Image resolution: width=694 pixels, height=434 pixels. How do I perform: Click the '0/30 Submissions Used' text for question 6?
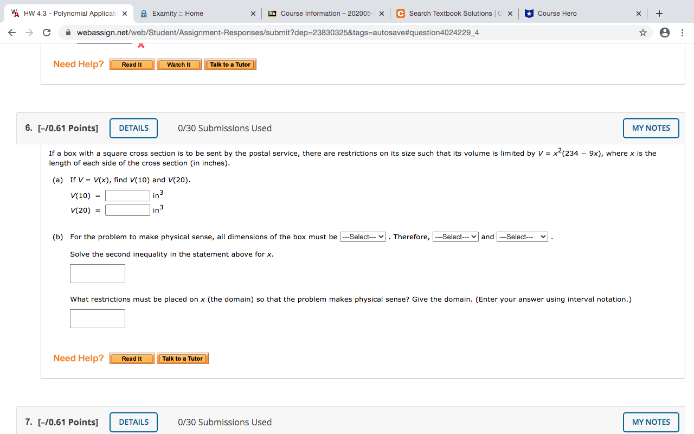(x=224, y=128)
